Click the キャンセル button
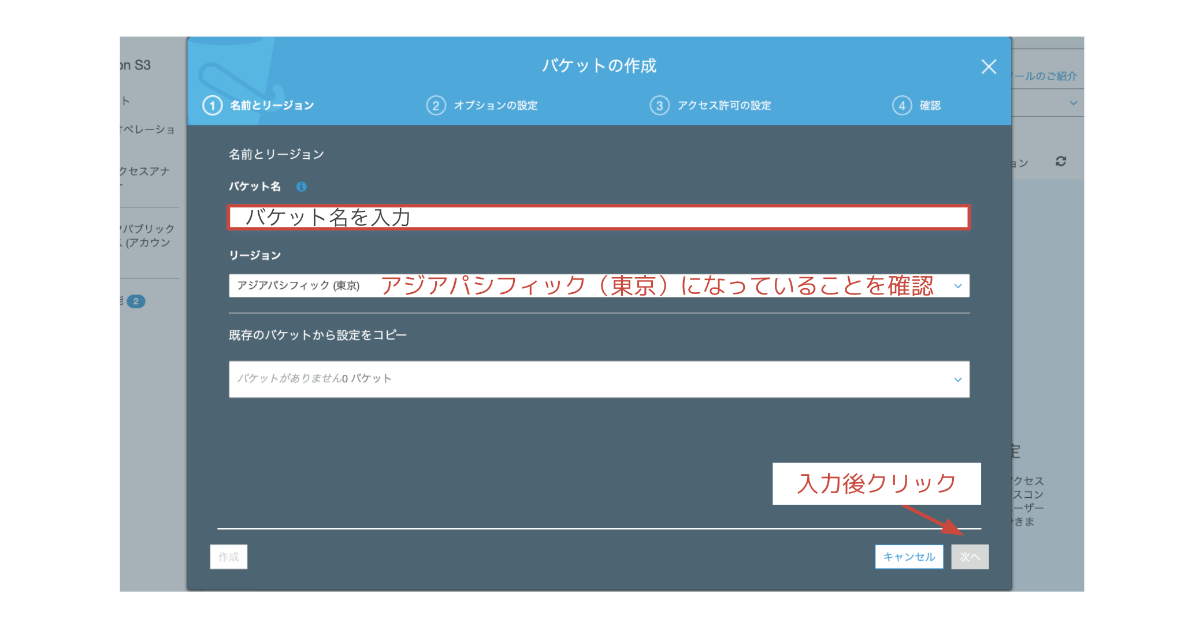Screen dimensions: 1203x626 908,557
